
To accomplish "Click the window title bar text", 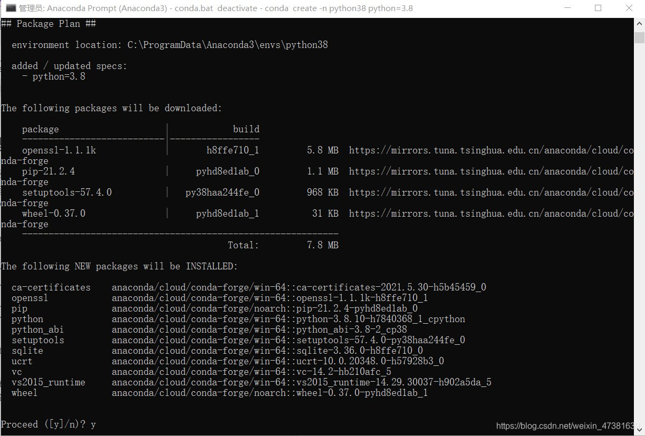I will click(x=216, y=8).
